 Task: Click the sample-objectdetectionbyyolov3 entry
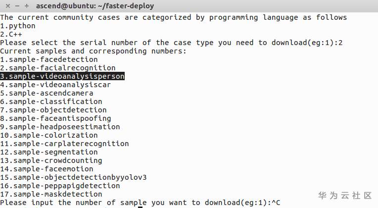73,177
